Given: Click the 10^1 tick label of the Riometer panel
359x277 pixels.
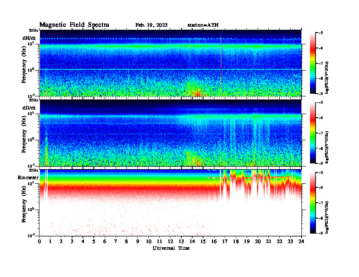Looking at the screenshot, I should tap(31, 183).
